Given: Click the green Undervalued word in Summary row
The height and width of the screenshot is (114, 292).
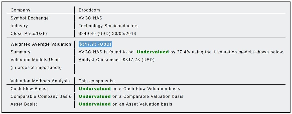Looking at the screenshot, I should (153, 52).
